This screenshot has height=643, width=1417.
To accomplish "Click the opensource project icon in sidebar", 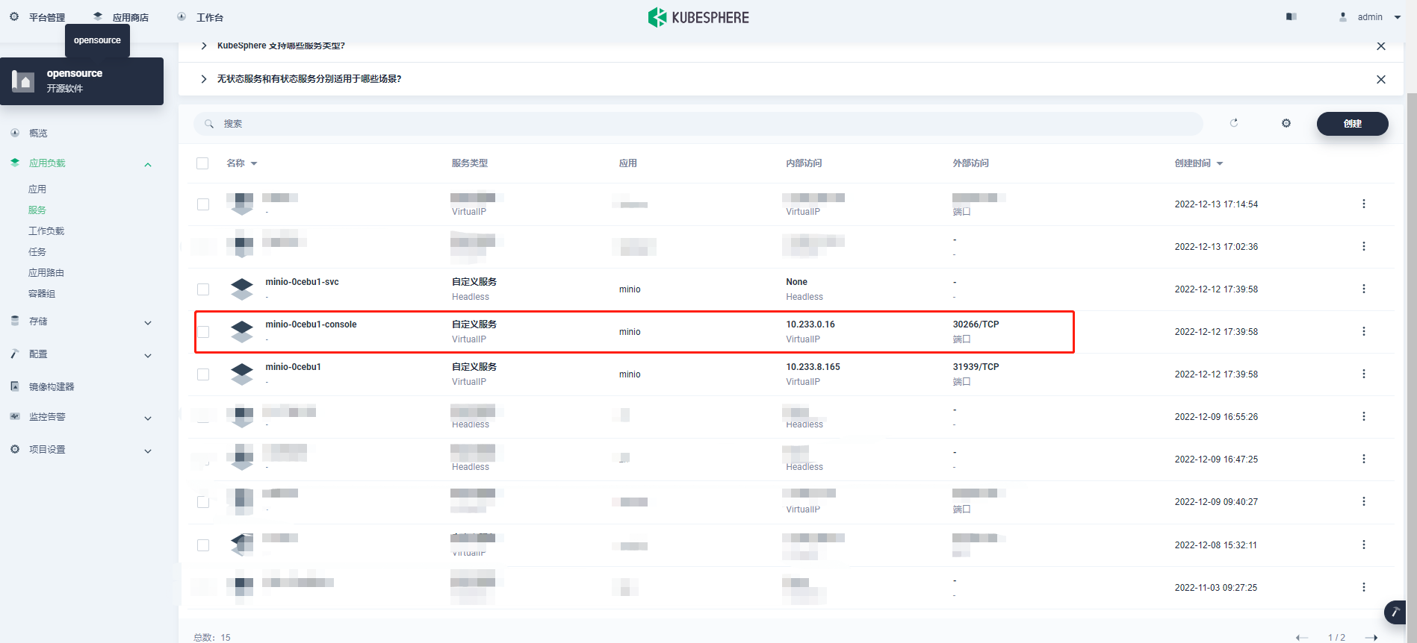I will [x=23, y=81].
